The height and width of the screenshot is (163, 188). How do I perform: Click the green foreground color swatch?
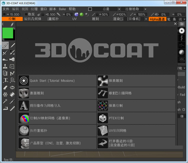[8, 33]
